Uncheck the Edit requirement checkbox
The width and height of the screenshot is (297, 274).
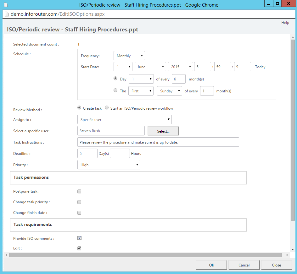79,248
